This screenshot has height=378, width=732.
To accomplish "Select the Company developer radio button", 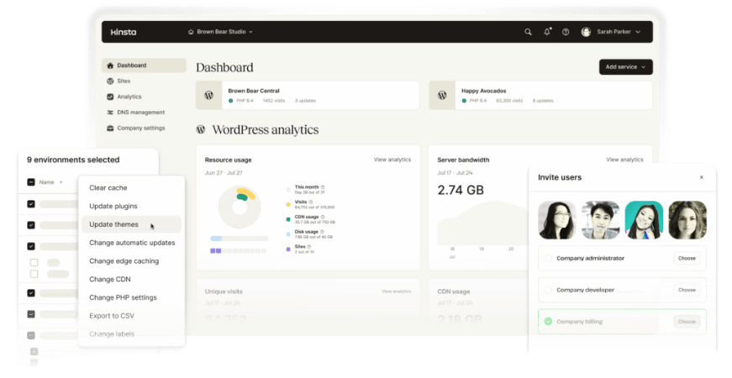I will [x=548, y=290].
